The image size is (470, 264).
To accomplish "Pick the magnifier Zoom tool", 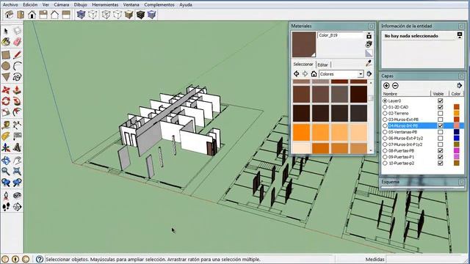I will [x=6, y=171].
